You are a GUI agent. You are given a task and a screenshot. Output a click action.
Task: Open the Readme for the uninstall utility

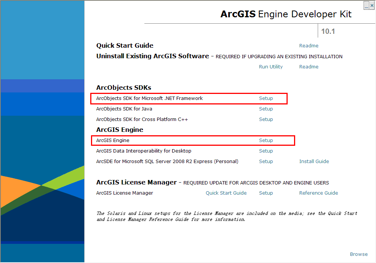(309, 67)
